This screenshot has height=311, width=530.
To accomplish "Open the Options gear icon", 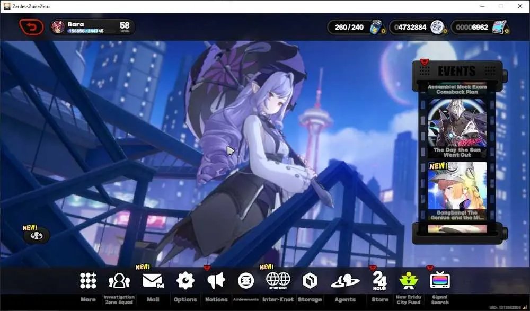I will click(185, 281).
